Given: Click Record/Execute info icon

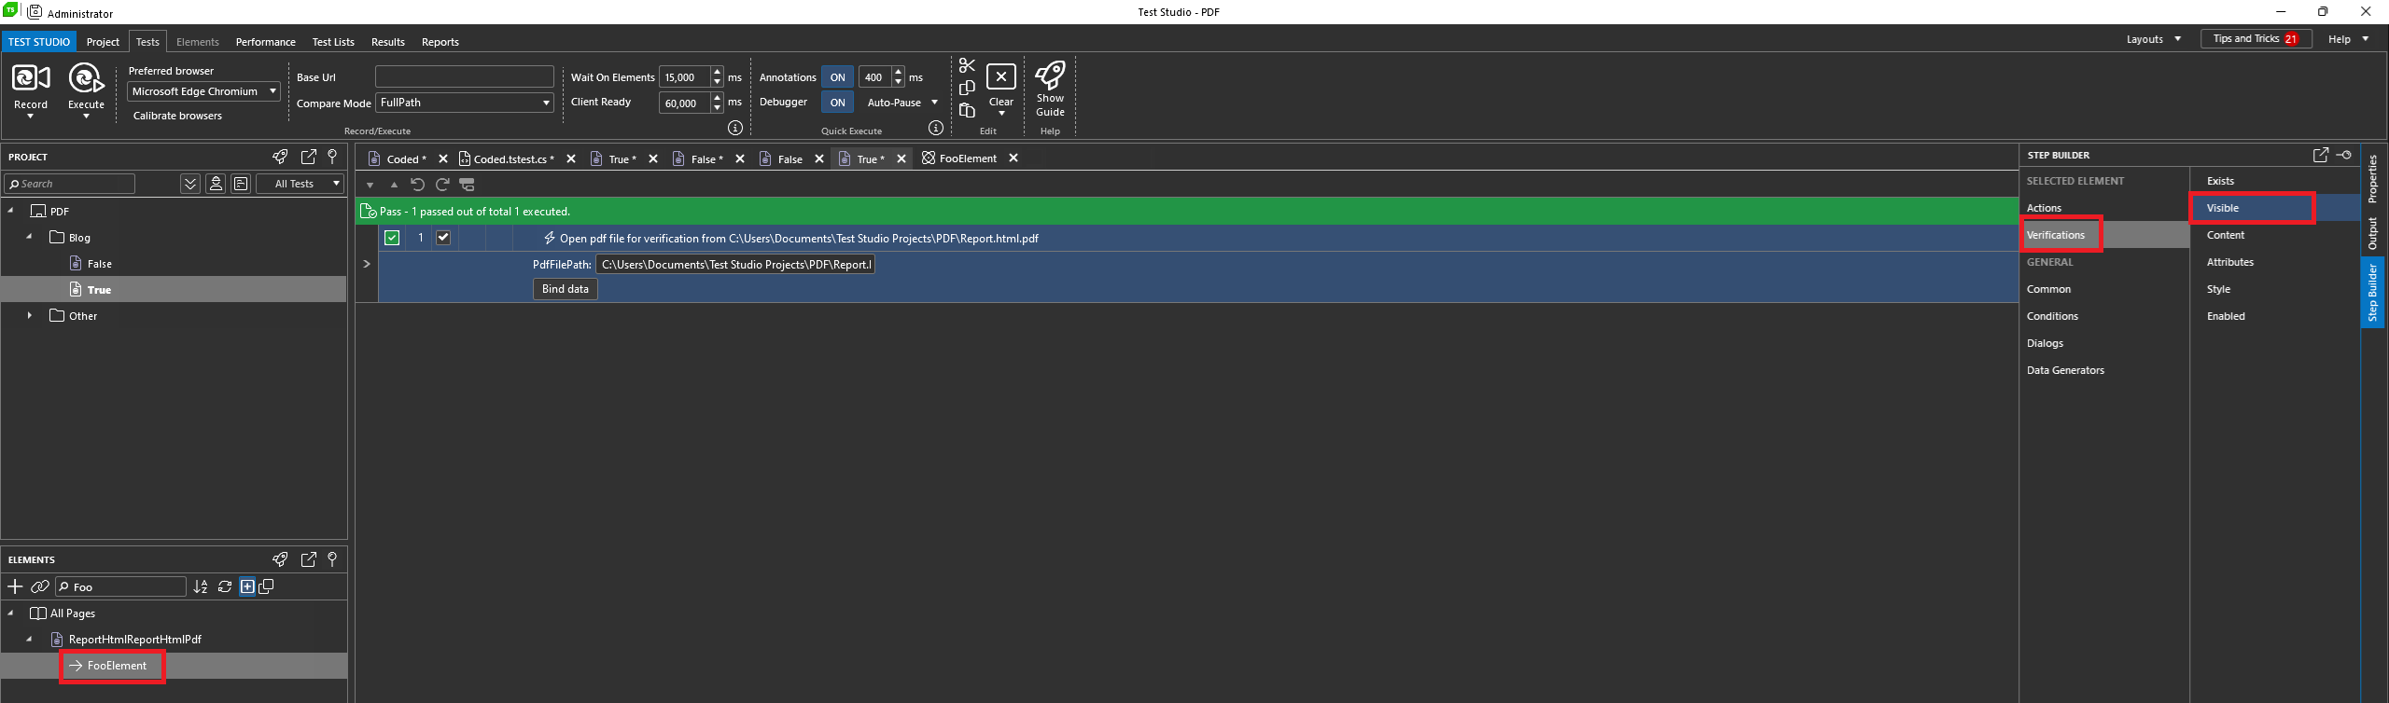Looking at the screenshot, I should point(735,128).
